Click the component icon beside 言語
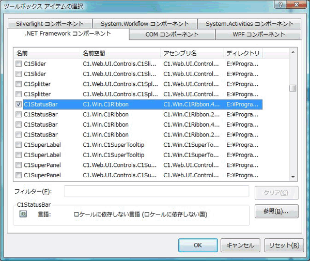The height and width of the screenshot is (261, 310). [23, 214]
